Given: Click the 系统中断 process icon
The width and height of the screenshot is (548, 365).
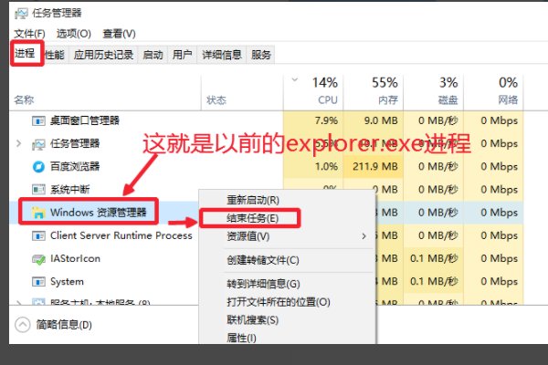Looking at the screenshot, I should pyautogui.click(x=38, y=190).
